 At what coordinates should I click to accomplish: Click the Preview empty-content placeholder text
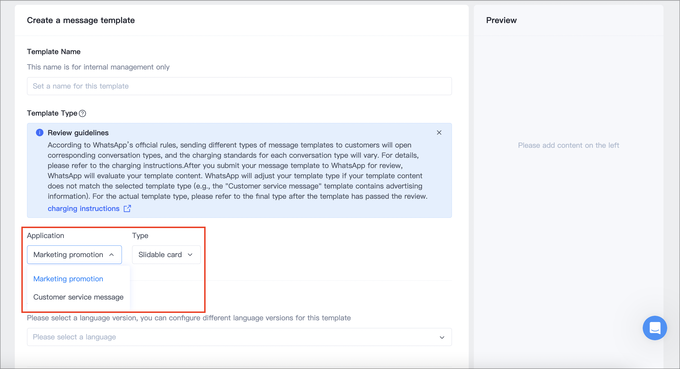[x=568, y=145]
